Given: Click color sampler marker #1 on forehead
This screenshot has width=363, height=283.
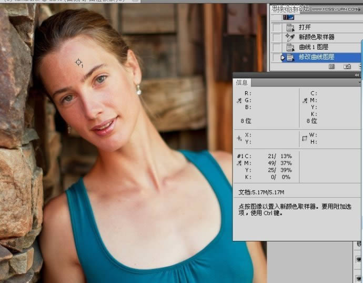Looking at the screenshot, I should click(78, 63).
